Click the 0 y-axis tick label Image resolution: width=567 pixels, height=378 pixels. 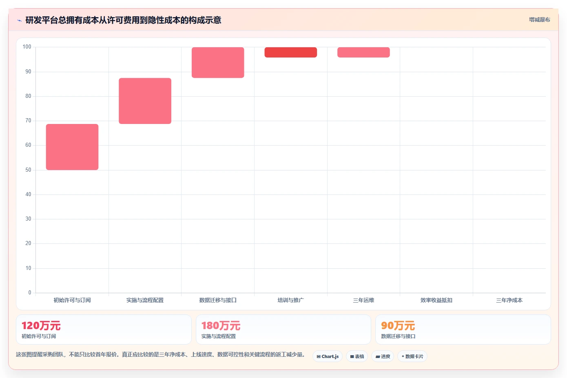coord(29,293)
